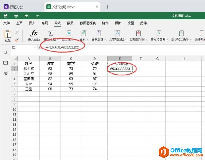
Task: Expand the Financial dropdown arrow
Action: pyautogui.click(x=87, y=39)
